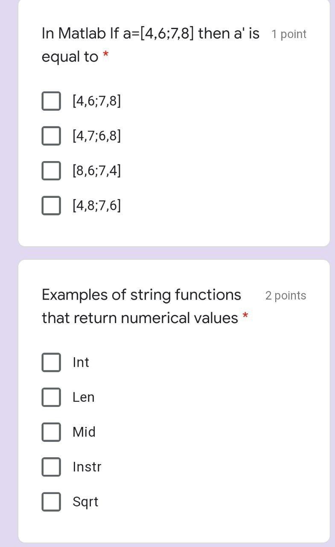Click the Mid label text
The height and width of the screenshot is (547, 335).
[x=84, y=432]
